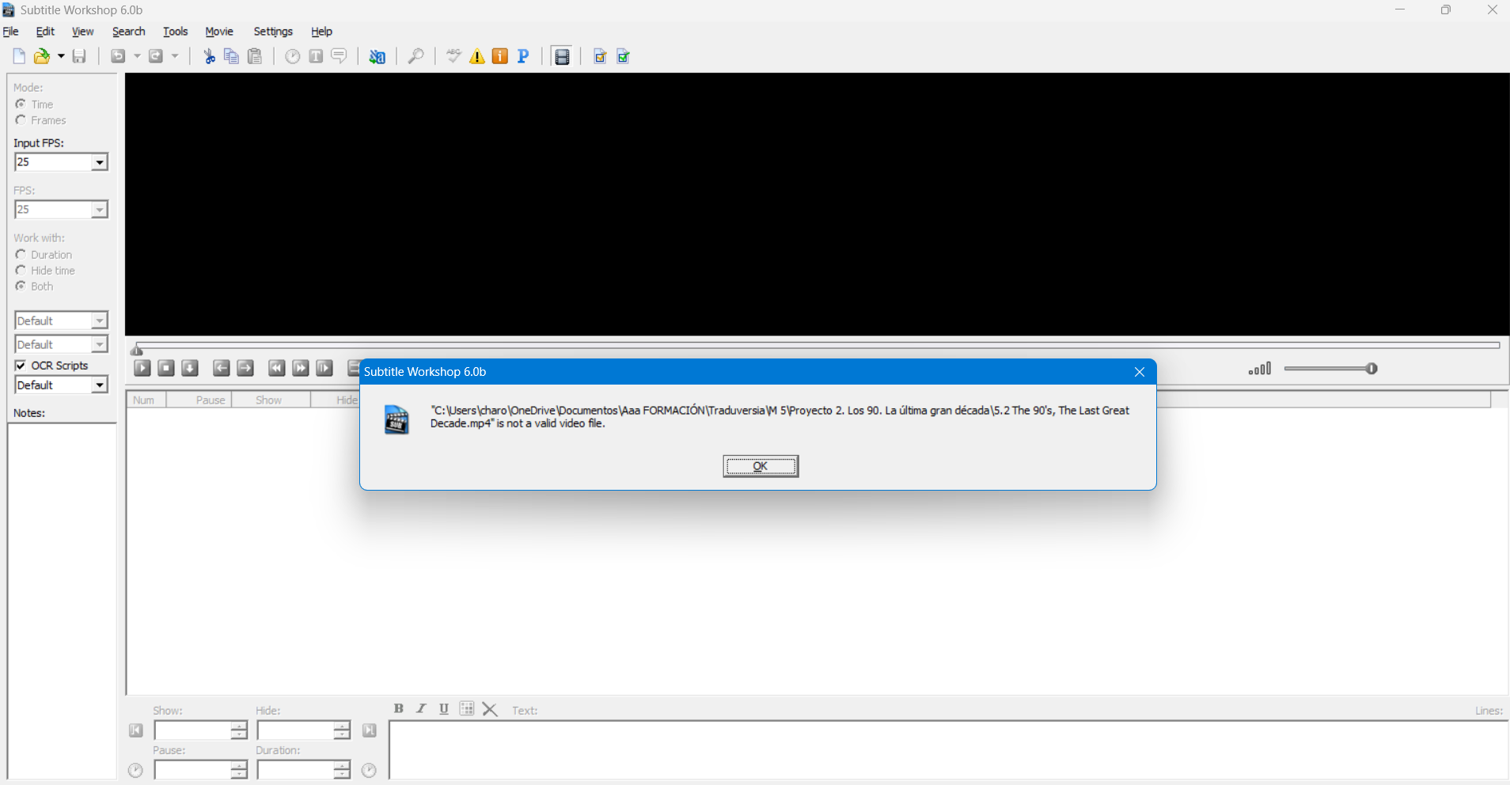
Task: Click the clear formatting X icon
Action: tap(490, 709)
